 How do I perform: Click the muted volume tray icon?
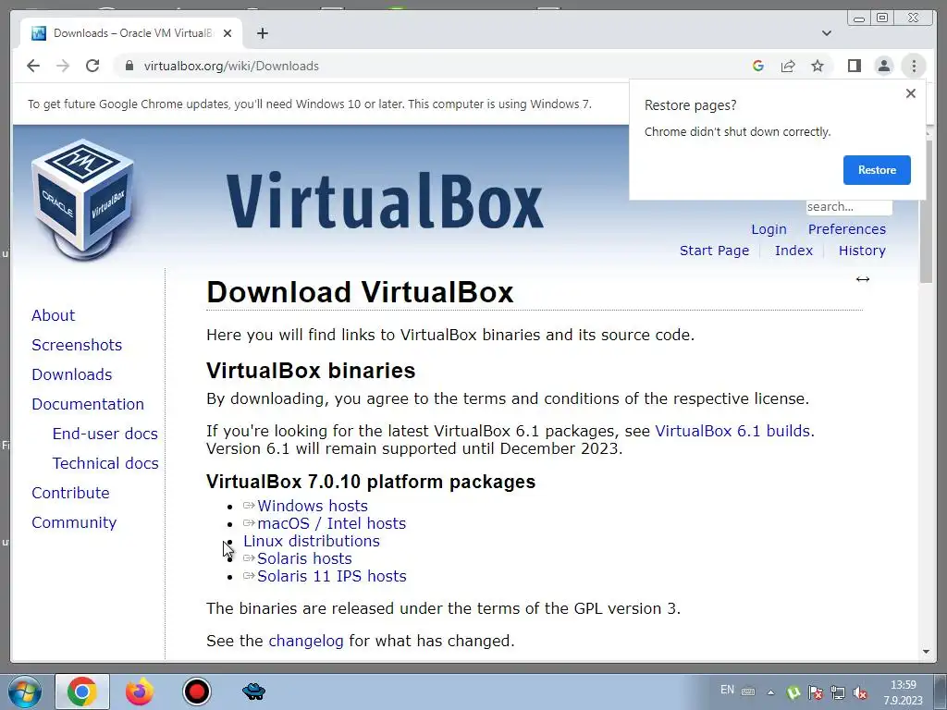pos(860,692)
